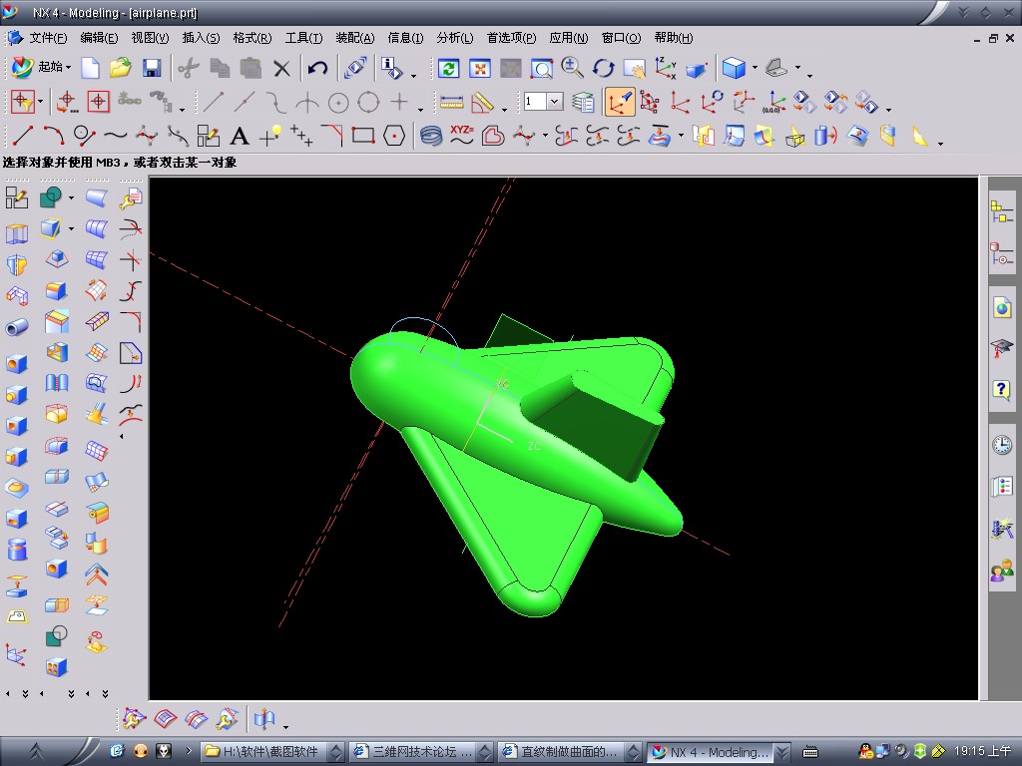1022x766 pixels.
Task: Open the 插入(S) menu
Action: (201, 38)
